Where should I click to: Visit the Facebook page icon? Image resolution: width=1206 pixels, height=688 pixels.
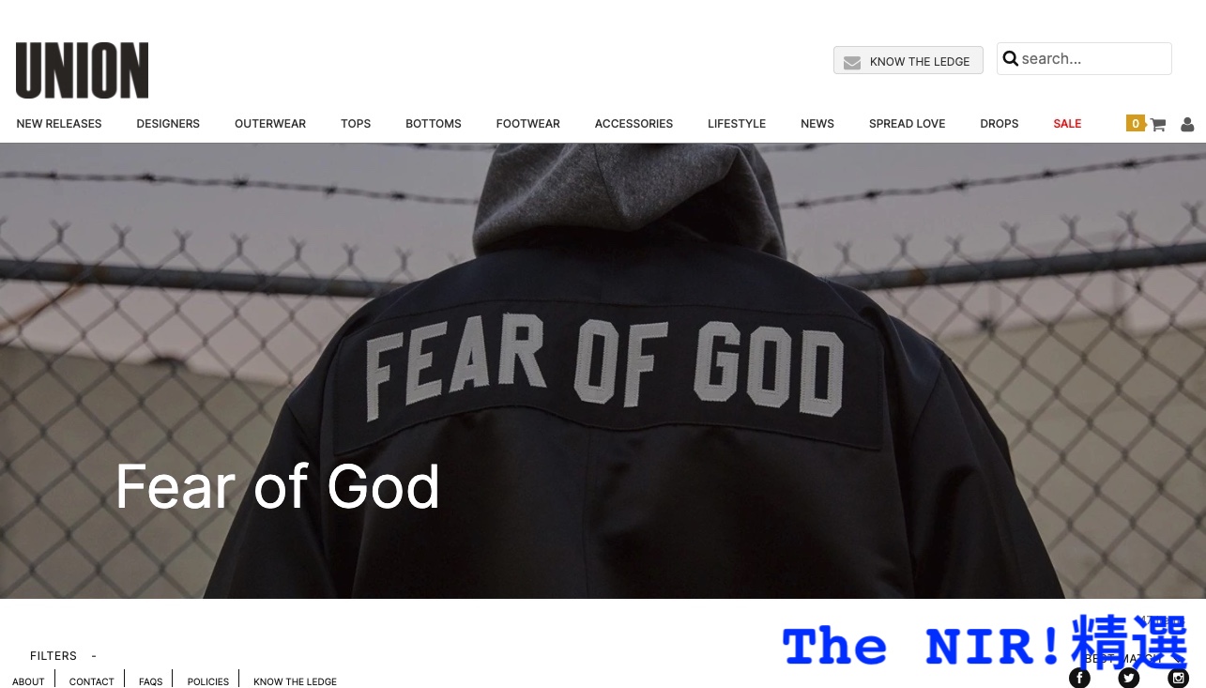[x=1079, y=678]
